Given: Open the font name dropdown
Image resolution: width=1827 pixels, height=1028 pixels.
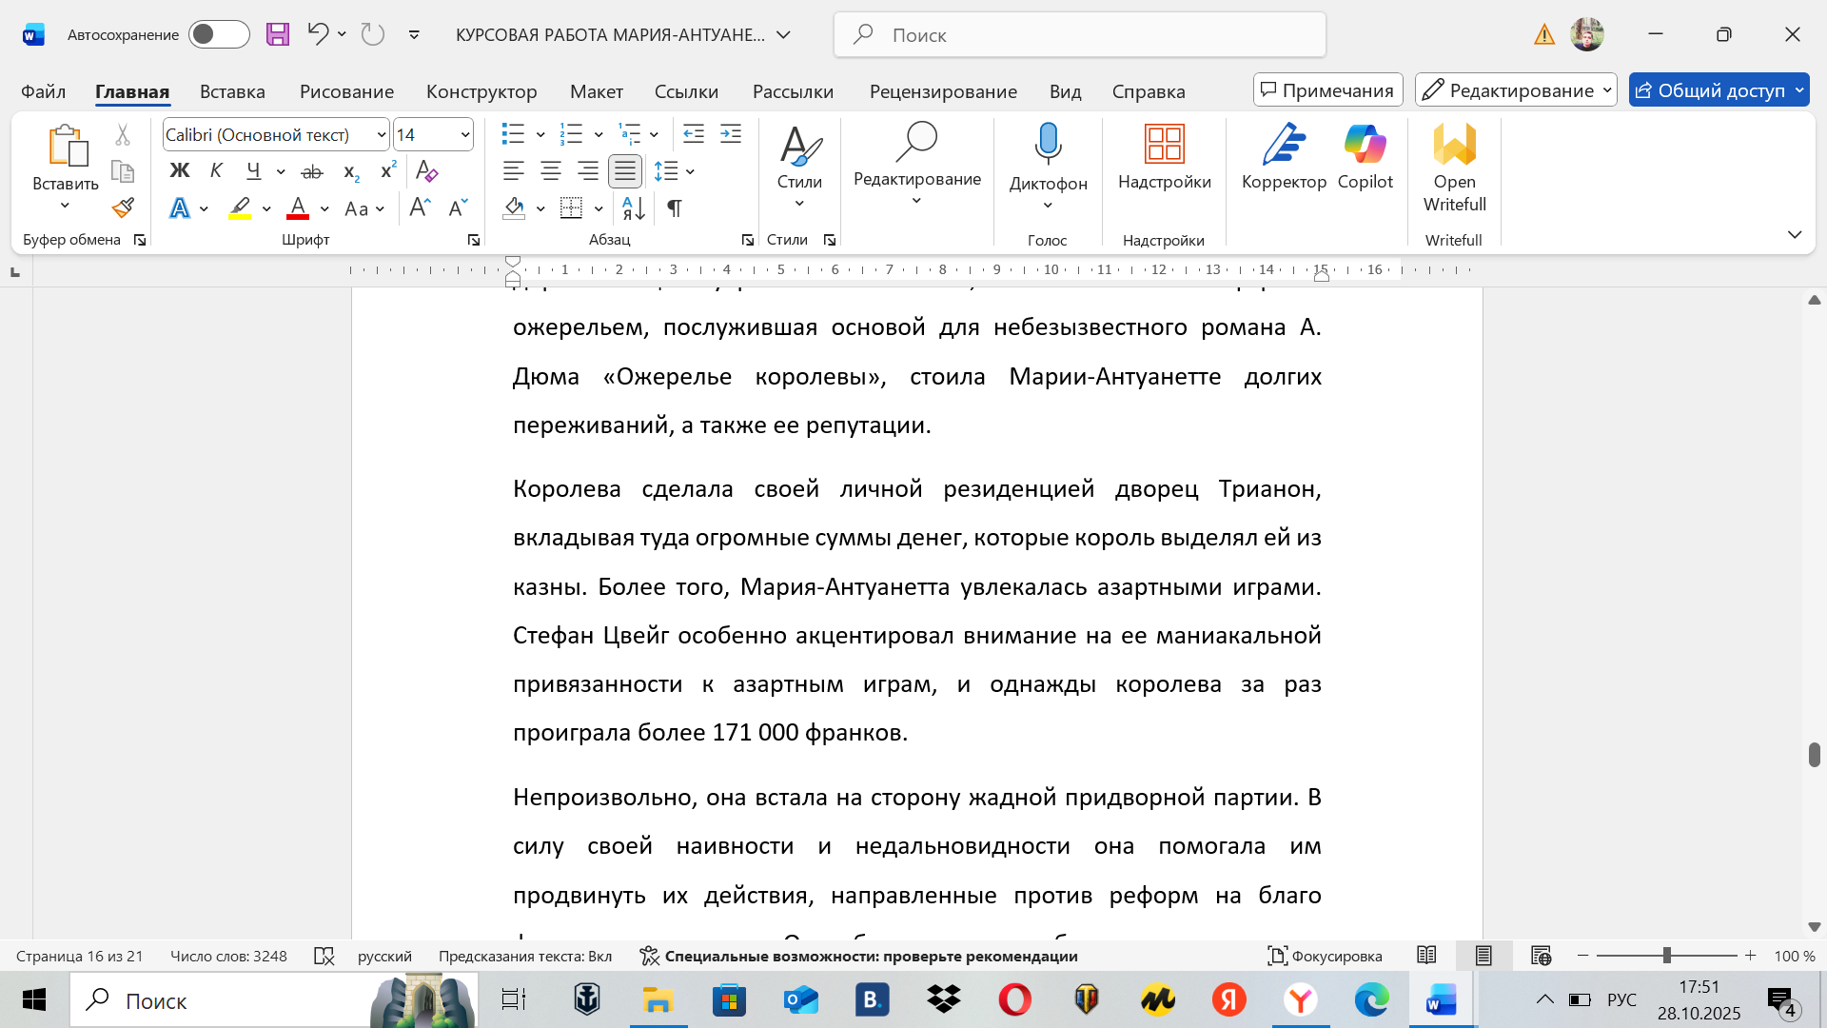Looking at the screenshot, I should tap(381, 134).
